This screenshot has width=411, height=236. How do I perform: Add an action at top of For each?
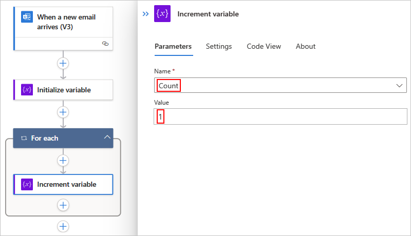tap(63, 160)
